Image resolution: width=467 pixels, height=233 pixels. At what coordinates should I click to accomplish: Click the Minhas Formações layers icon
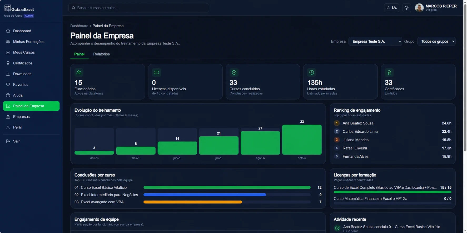pyautogui.click(x=8, y=42)
